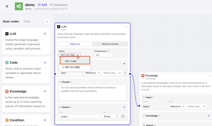Screen dimensions: 212x126
Task: Click the Knowledge node header icon
Action: [x=143, y=76]
